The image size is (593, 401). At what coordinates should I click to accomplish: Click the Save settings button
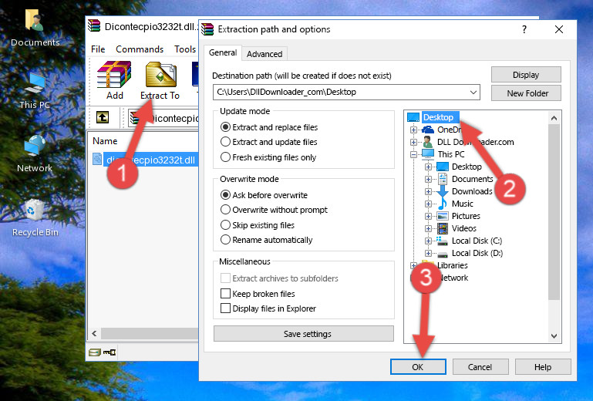point(304,334)
